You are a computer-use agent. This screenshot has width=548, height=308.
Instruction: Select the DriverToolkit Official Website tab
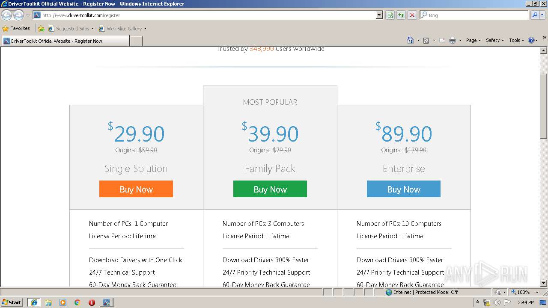pyautogui.click(x=66, y=41)
